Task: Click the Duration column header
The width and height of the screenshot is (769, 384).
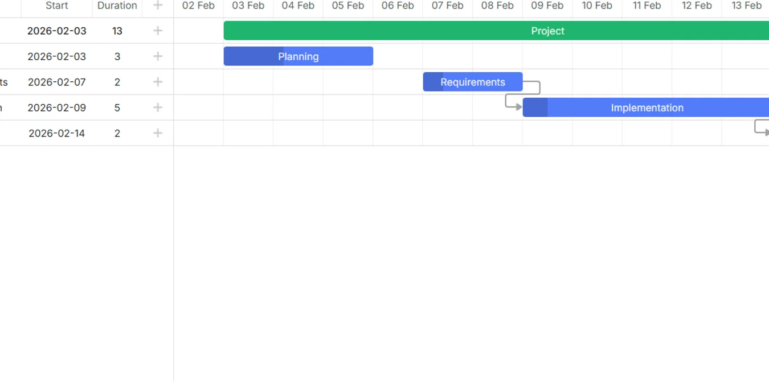Action: [117, 6]
